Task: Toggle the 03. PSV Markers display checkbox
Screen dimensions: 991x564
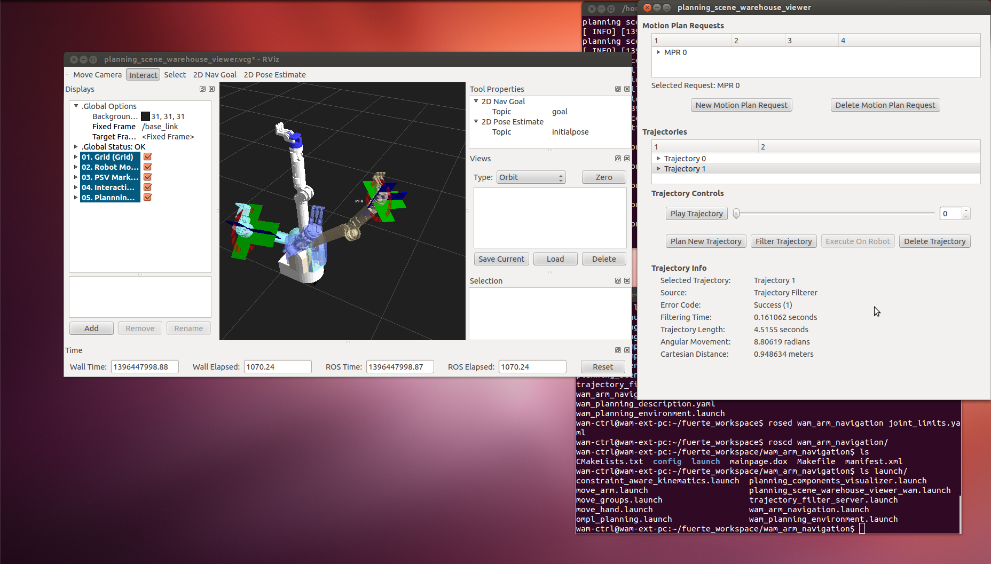Action: pyautogui.click(x=148, y=177)
